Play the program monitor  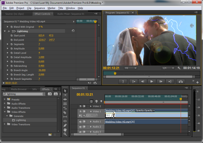152,82
